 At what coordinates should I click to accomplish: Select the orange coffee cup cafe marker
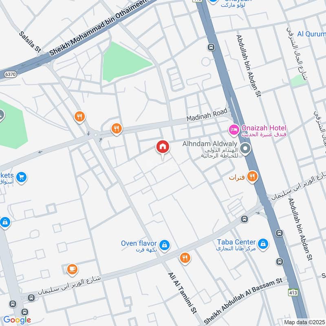pyautogui.click(x=73, y=270)
